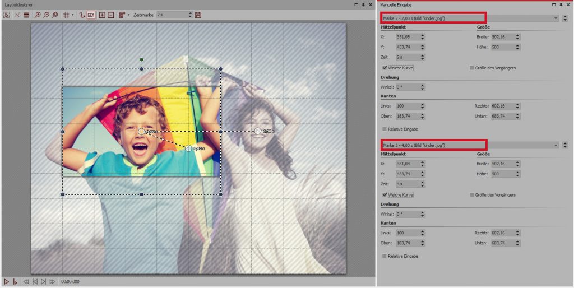The height and width of the screenshot is (288, 574).
Task: Click the green rotation handle above image
Action: (142, 59)
